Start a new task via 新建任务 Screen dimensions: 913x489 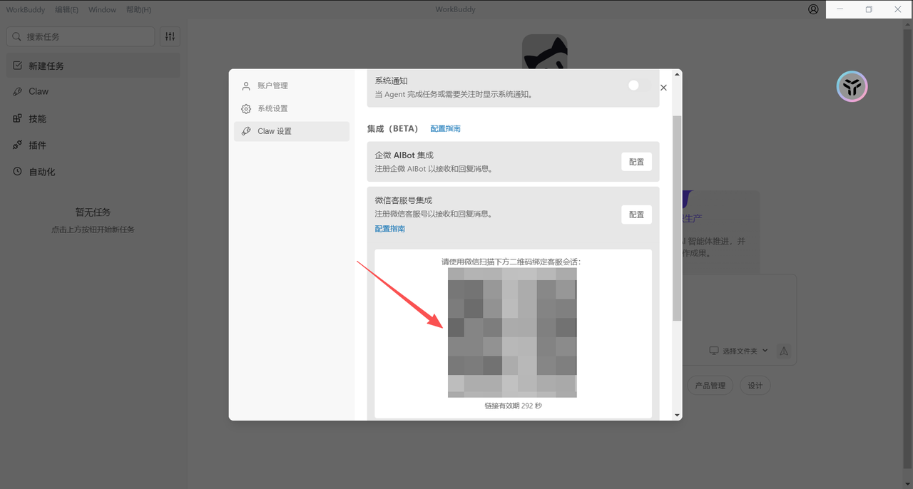point(93,66)
